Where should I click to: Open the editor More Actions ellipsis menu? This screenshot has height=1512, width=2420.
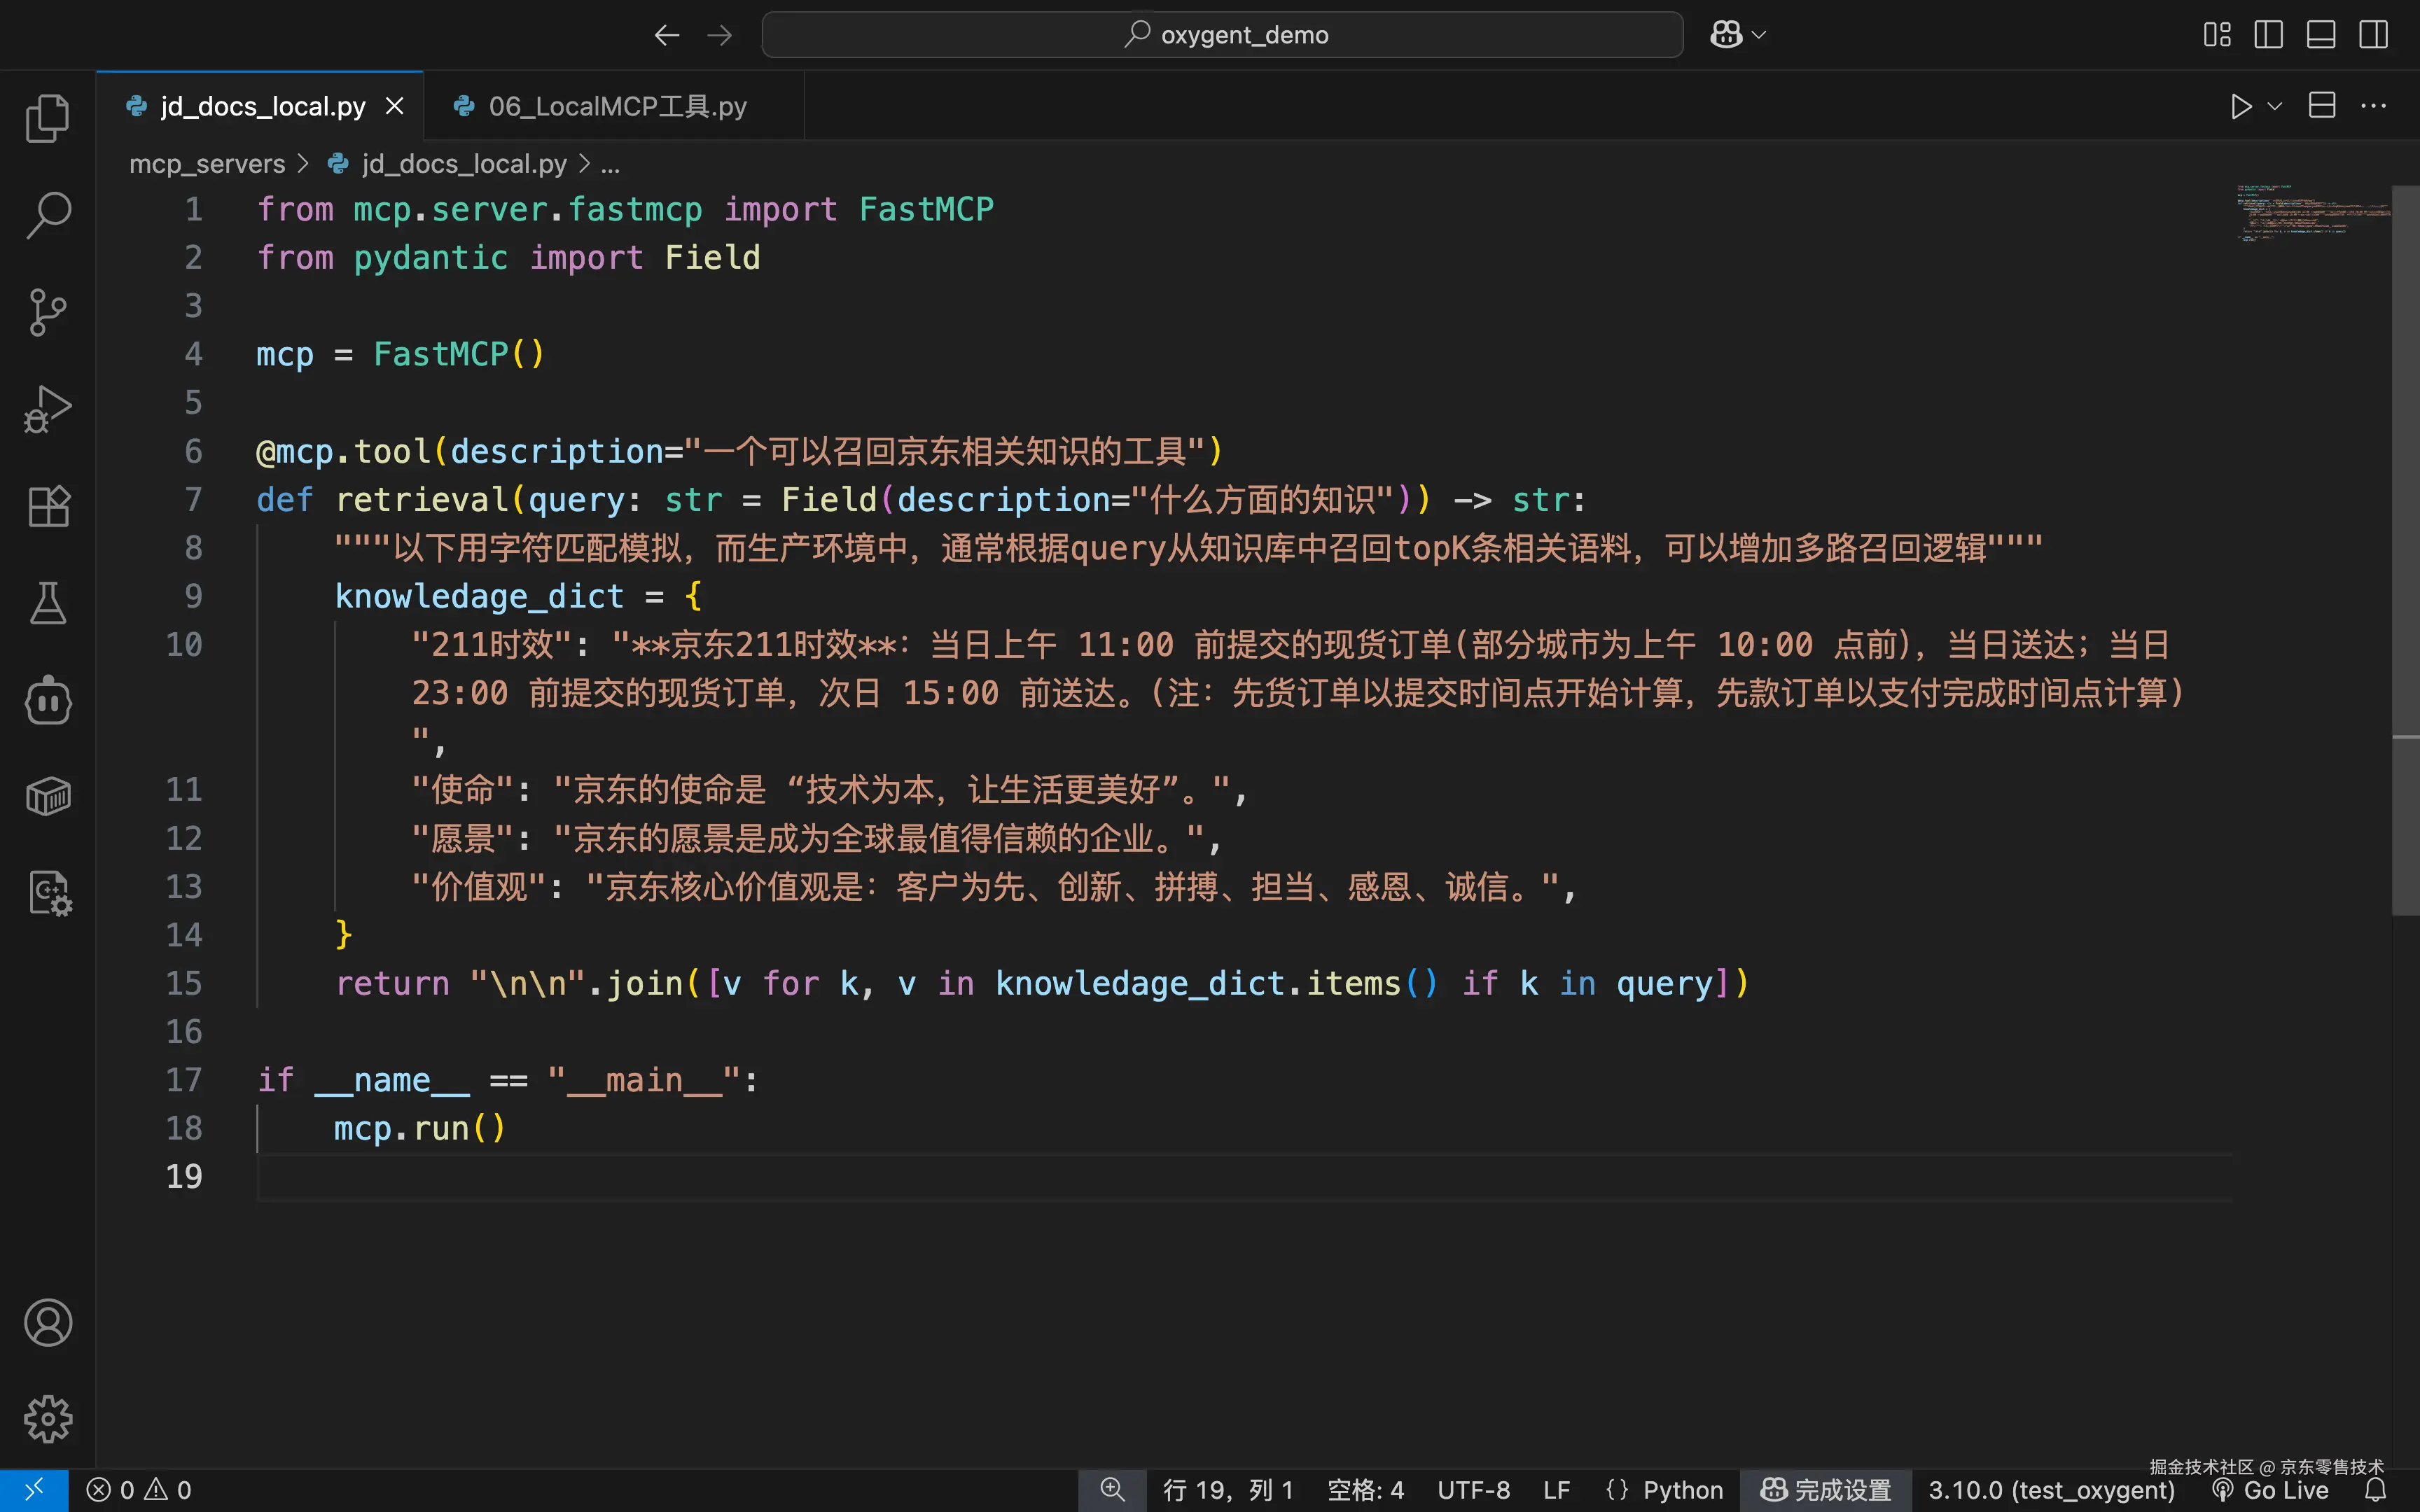click(x=2373, y=106)
